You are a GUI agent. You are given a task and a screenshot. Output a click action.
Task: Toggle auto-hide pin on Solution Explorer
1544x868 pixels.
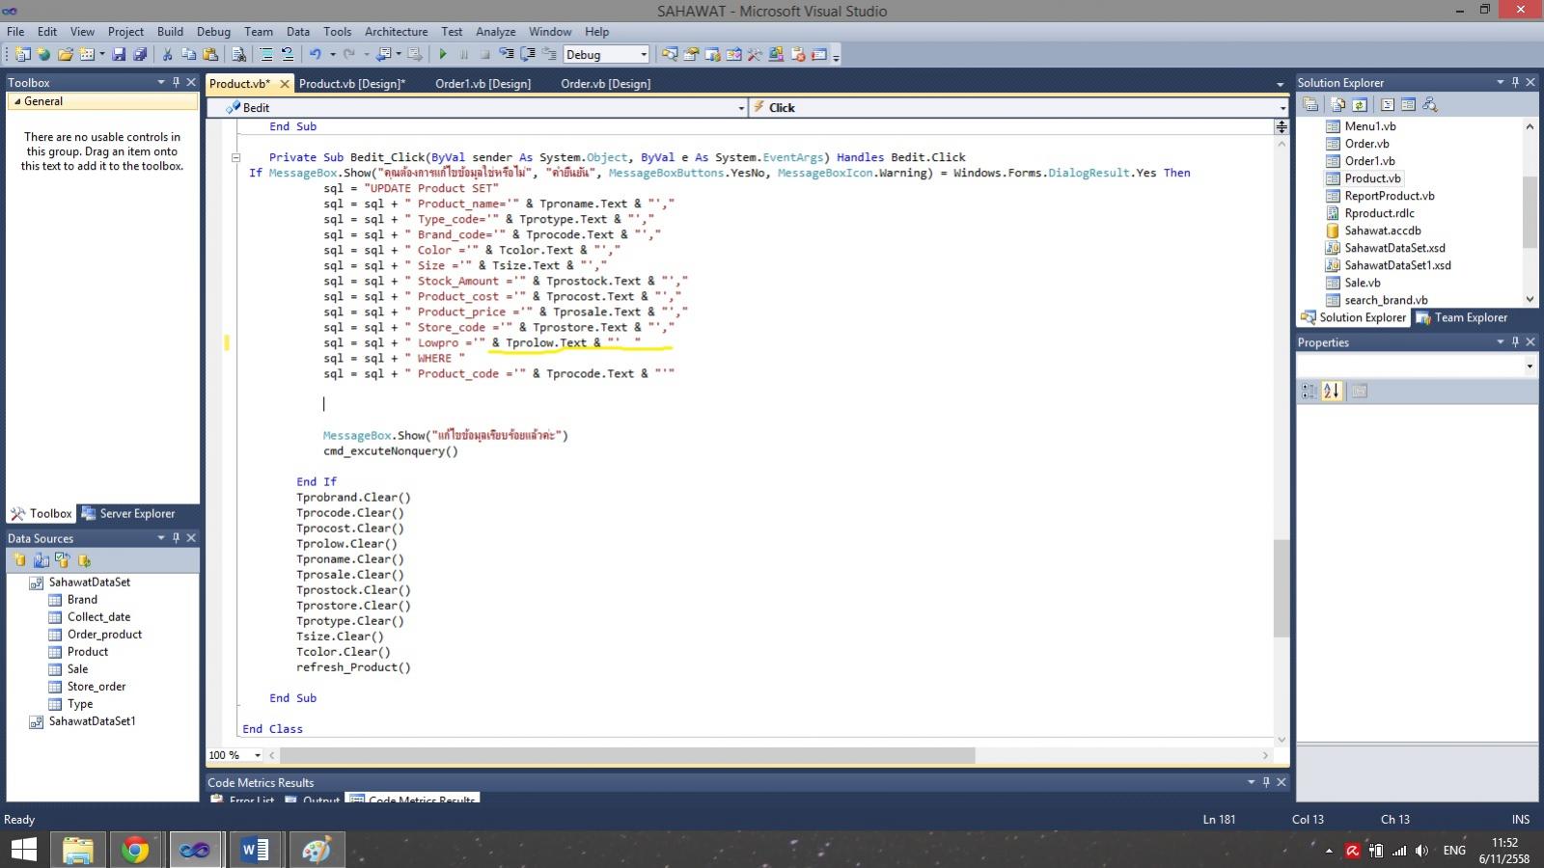[1515, 82]
